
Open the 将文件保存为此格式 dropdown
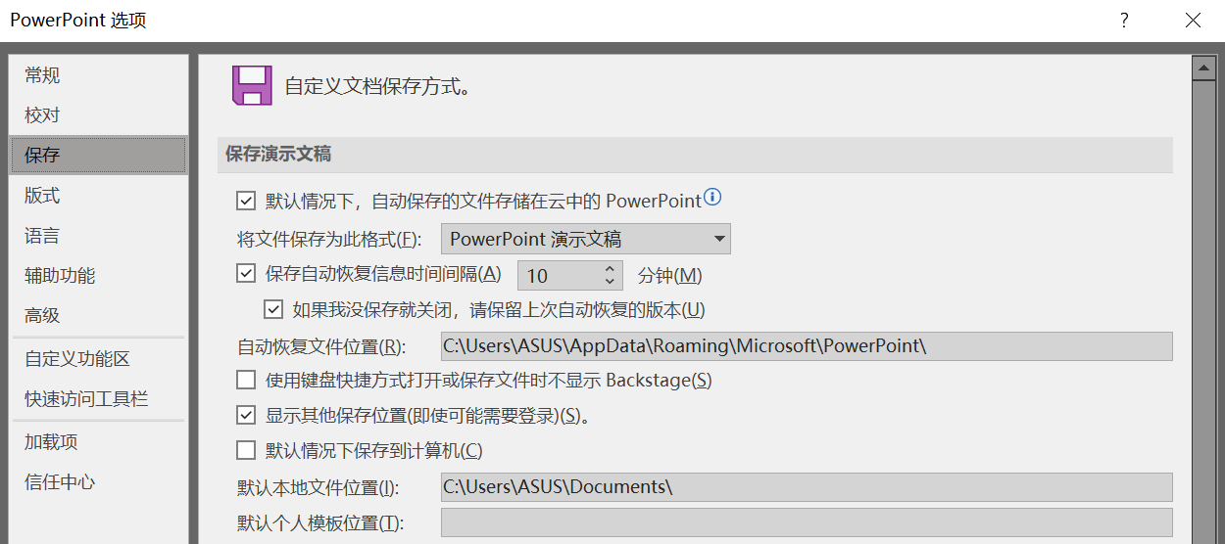pos(586,239)
